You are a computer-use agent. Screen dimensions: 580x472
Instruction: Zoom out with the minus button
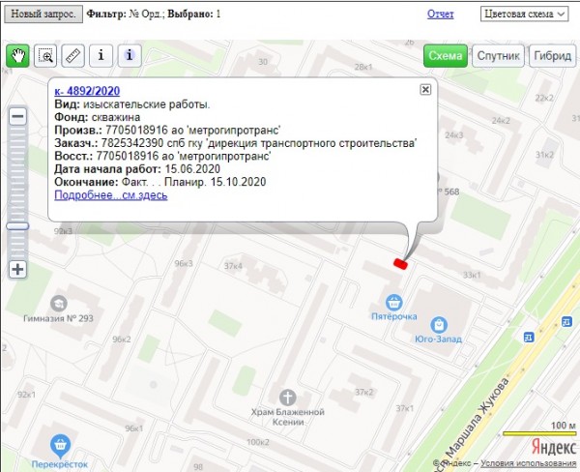[x=17, y=116]
